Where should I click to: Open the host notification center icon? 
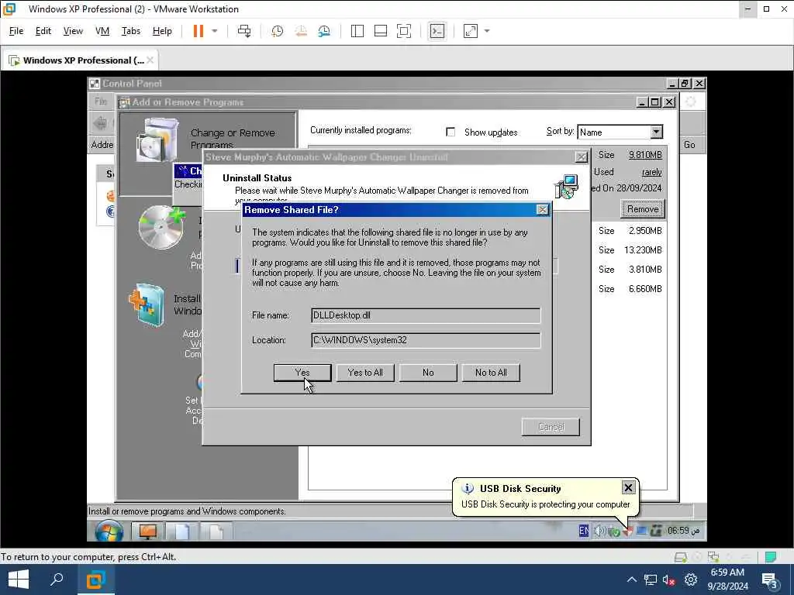point(770,580)
